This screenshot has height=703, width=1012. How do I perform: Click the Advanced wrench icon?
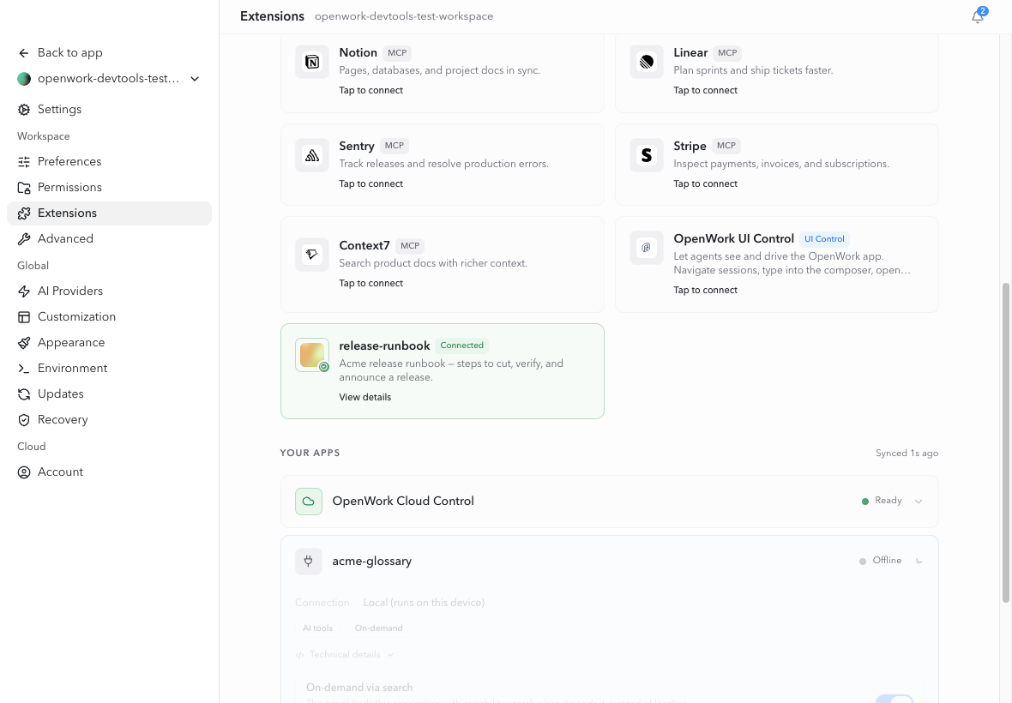[x=24, y=239]
